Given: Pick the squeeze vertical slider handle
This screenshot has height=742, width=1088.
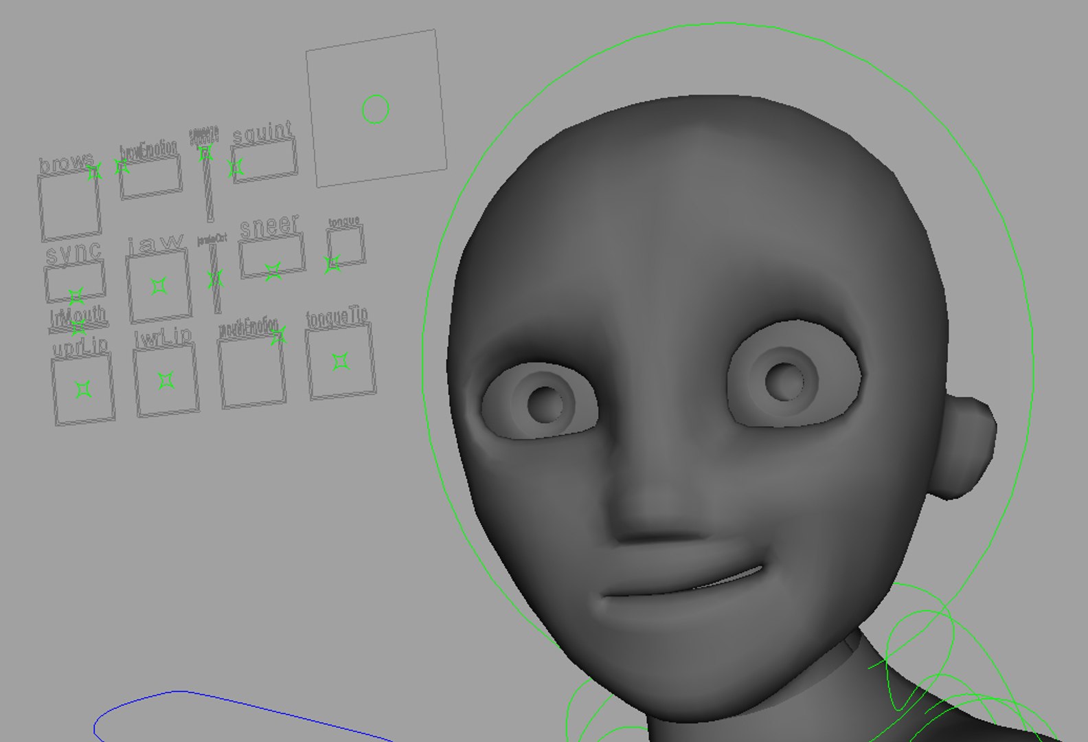Looking at the screenshot, I should [205, 153].
